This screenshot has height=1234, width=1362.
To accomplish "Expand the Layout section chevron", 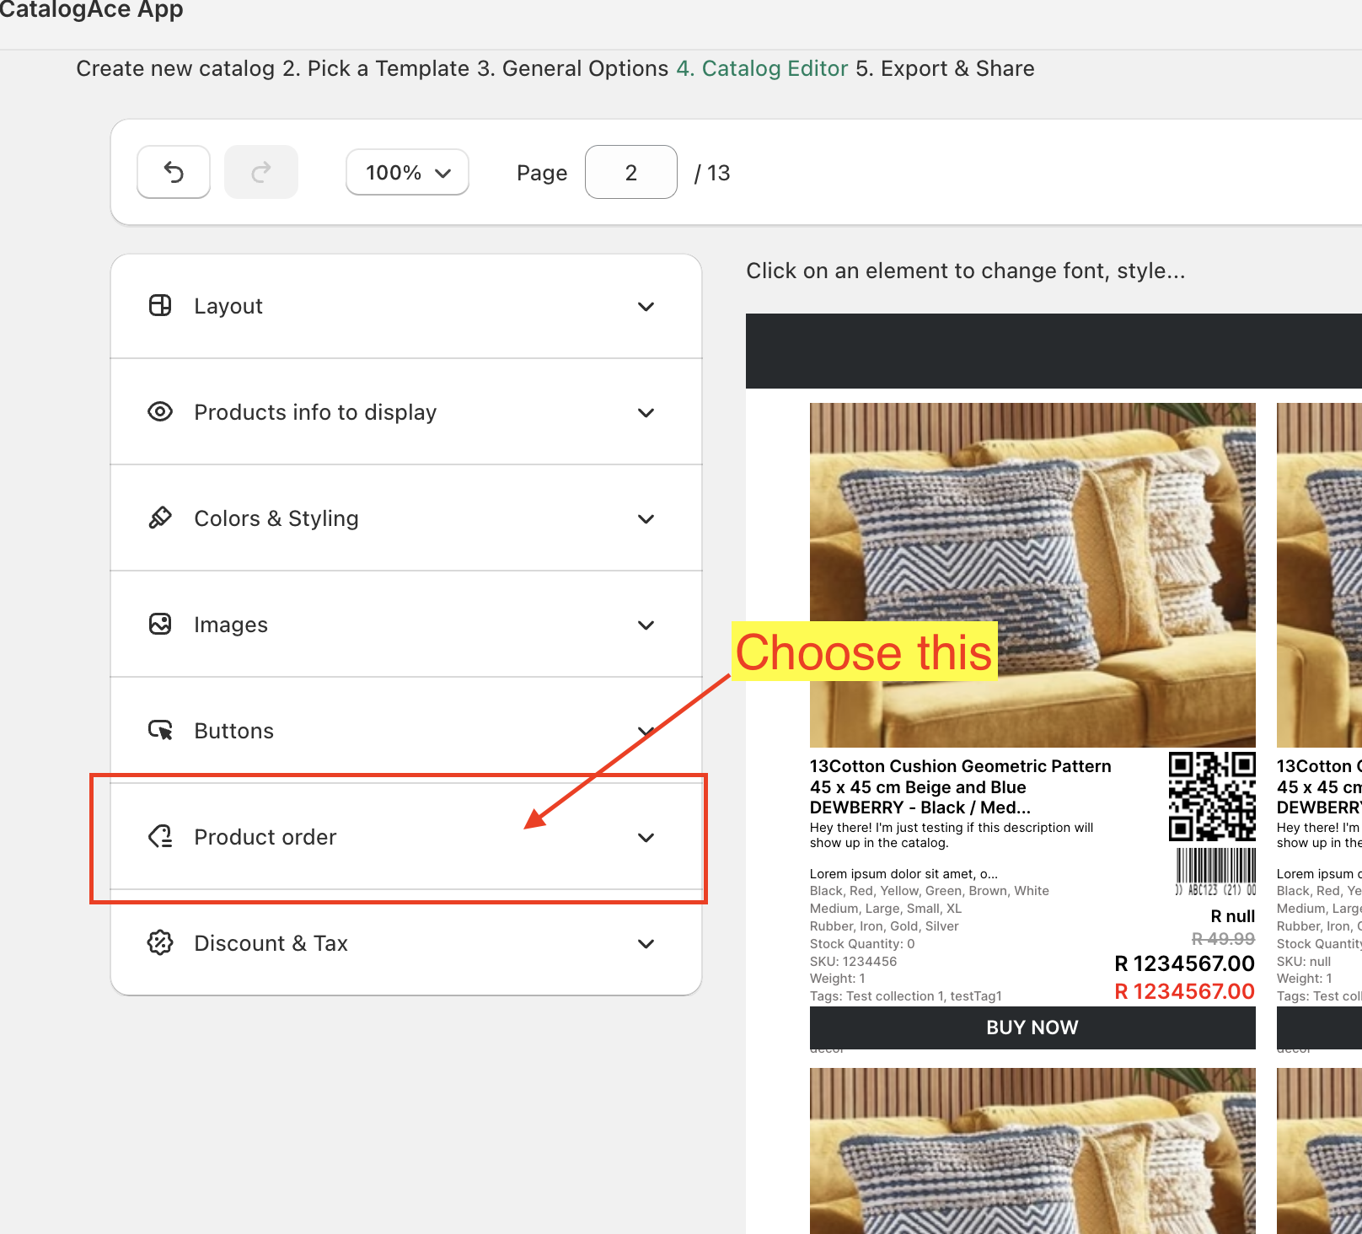I will pyautogui.click(x=646, y=307).
